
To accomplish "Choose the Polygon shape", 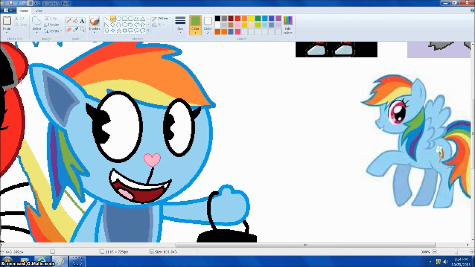I will [x=137, y=19].
